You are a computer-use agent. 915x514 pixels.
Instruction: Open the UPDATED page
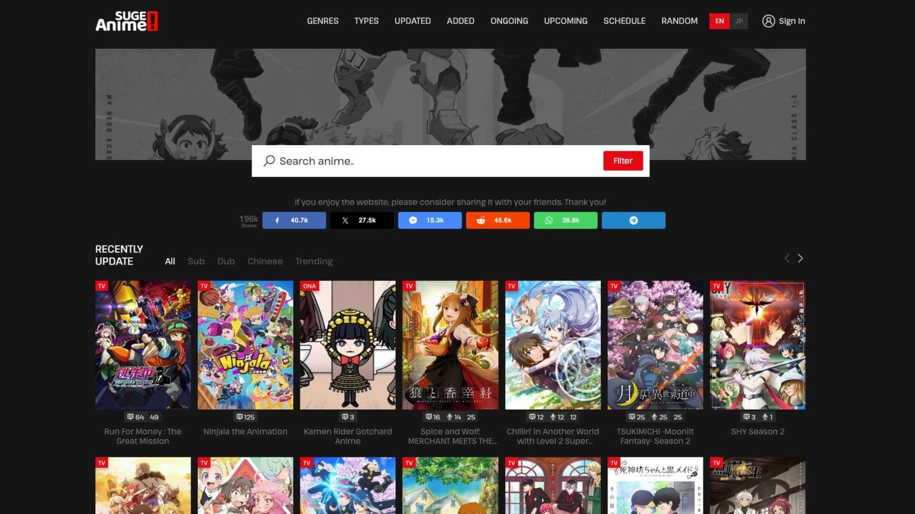[412, 21]
